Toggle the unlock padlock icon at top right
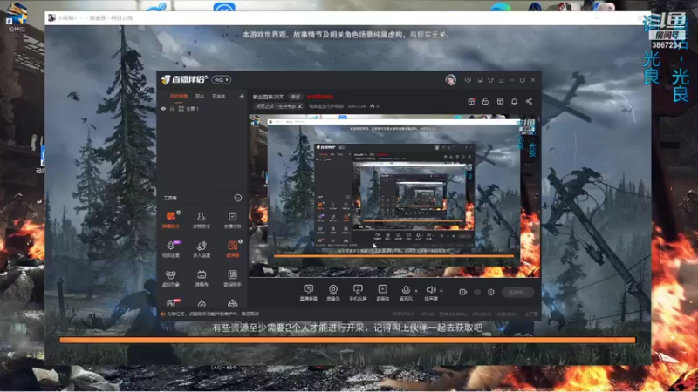698x392 pixels. click(x=486, y=101)
